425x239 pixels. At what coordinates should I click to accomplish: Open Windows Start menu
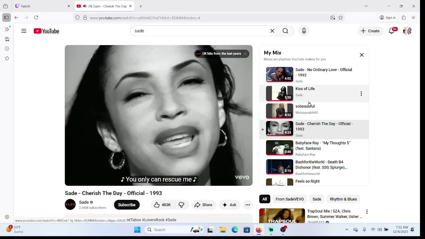[x=137, y=230]
